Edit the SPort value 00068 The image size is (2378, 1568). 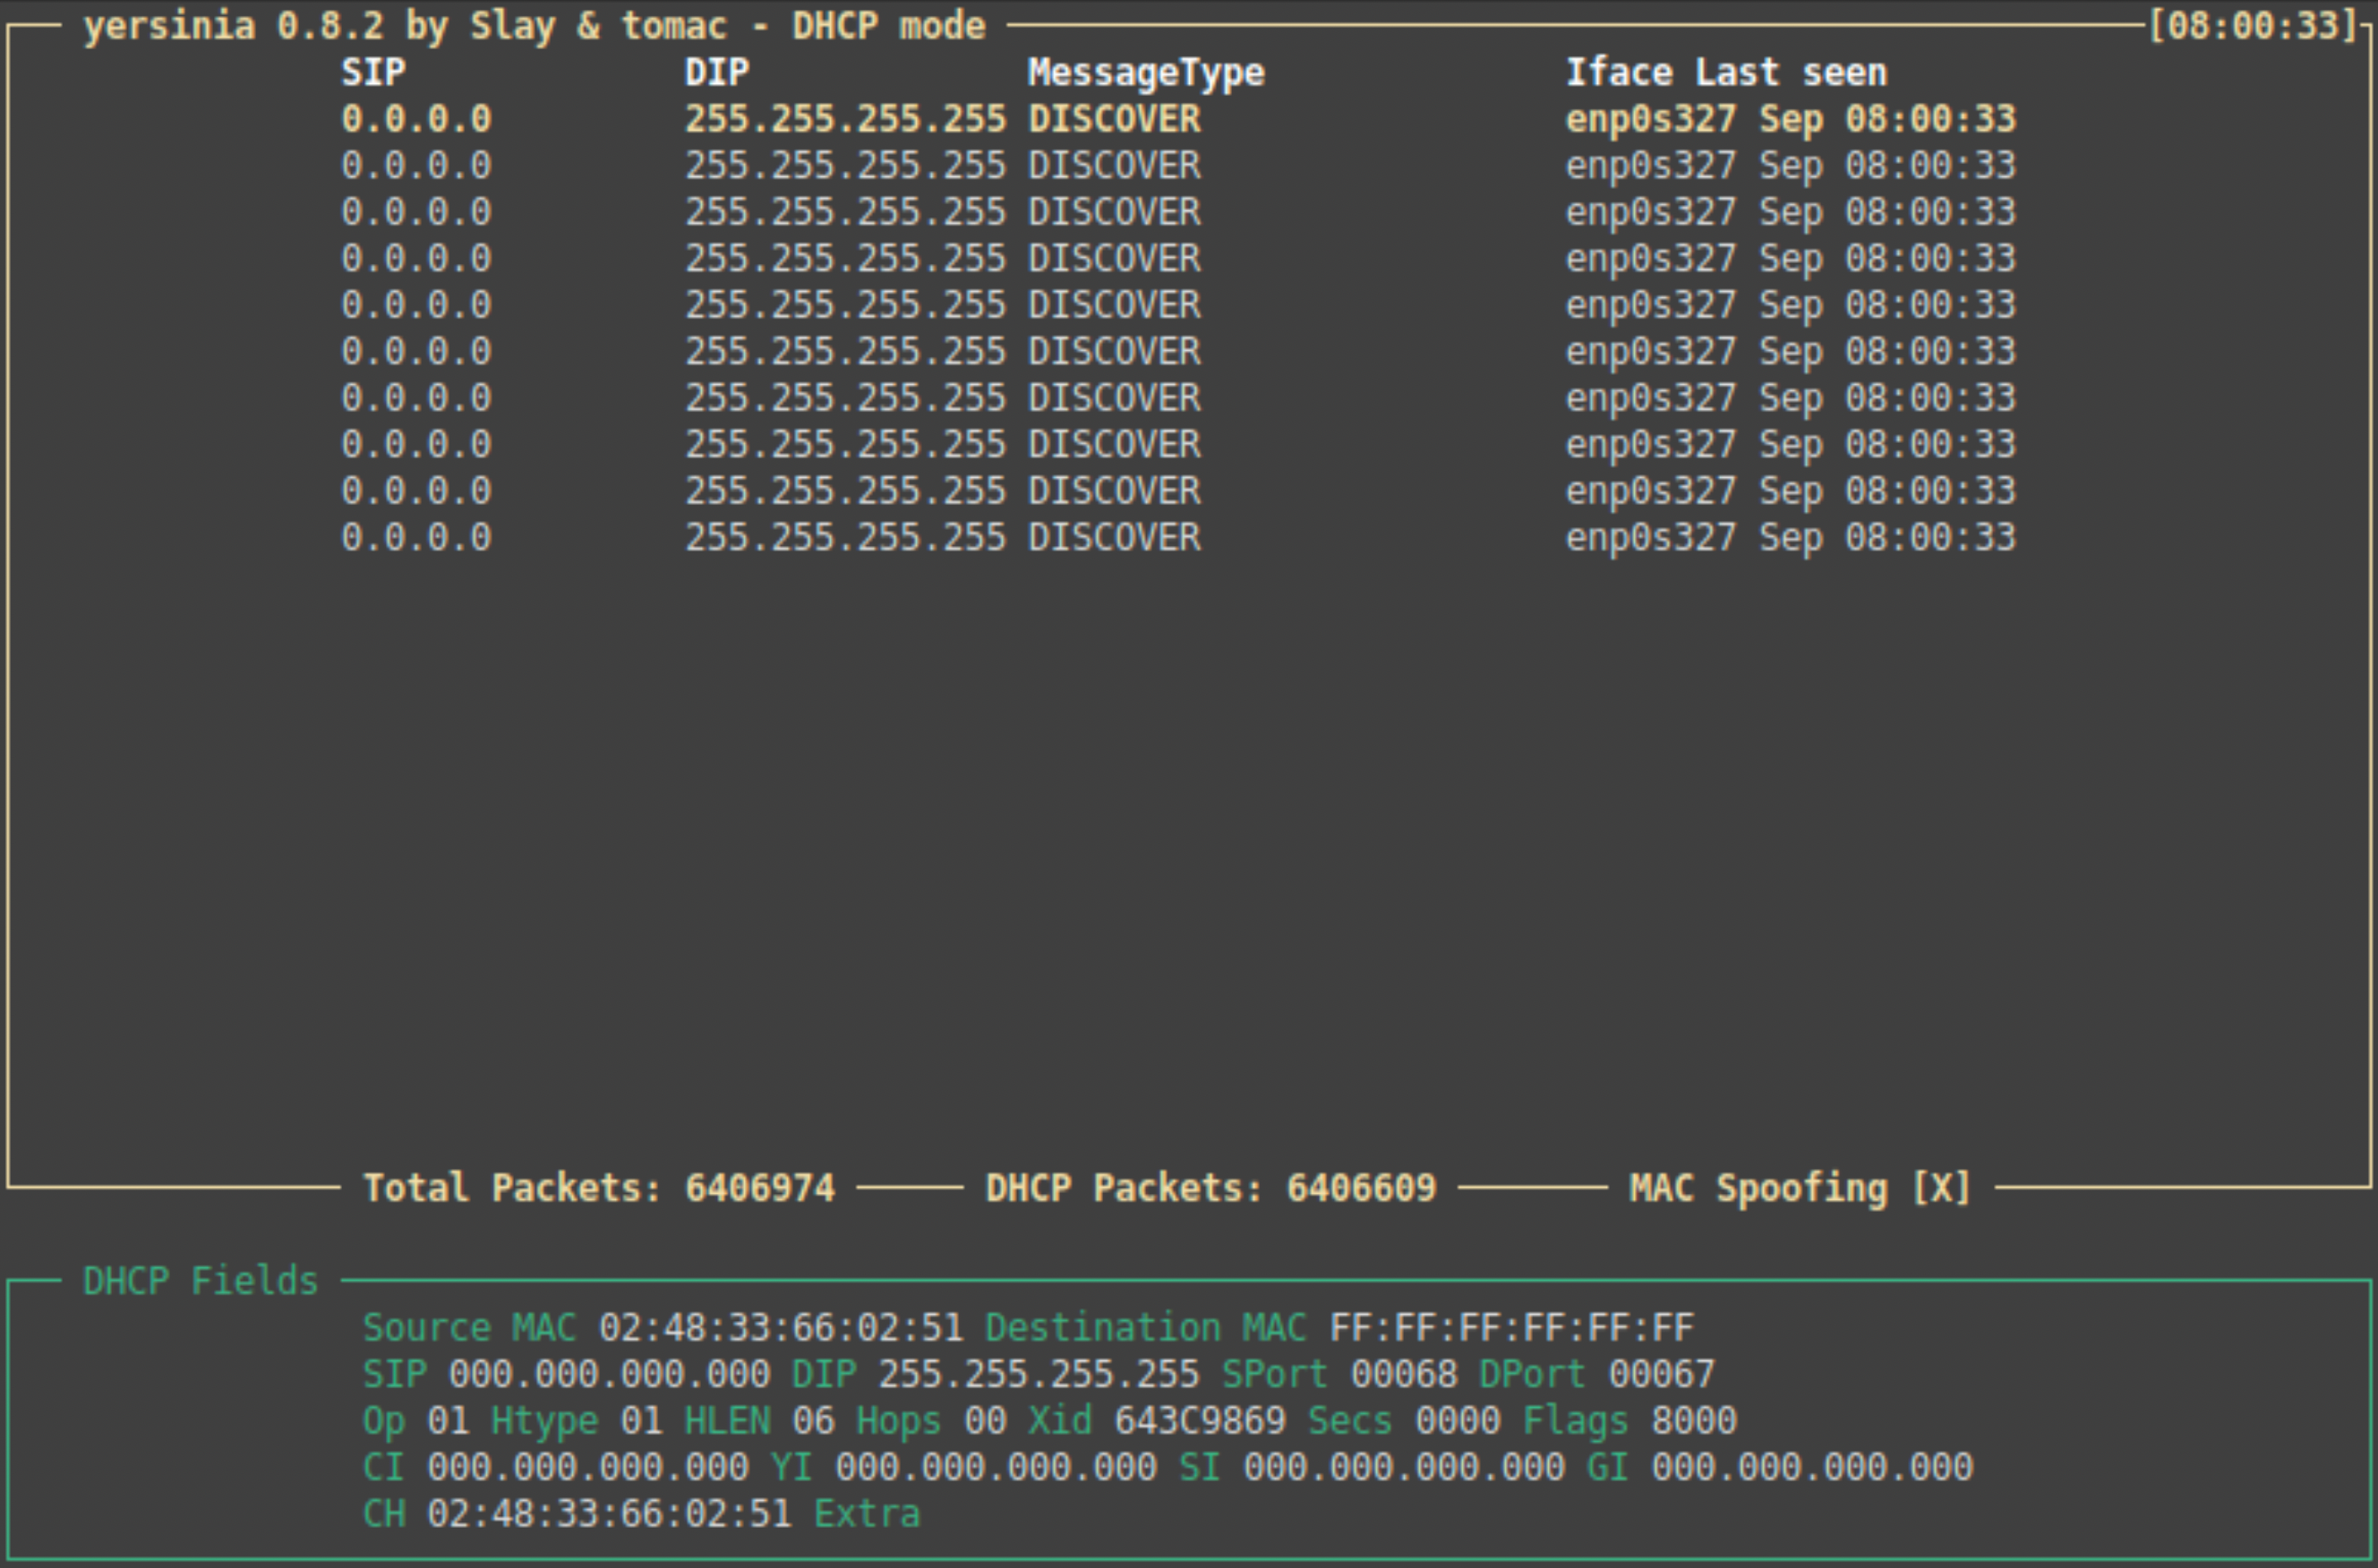1405,1374
